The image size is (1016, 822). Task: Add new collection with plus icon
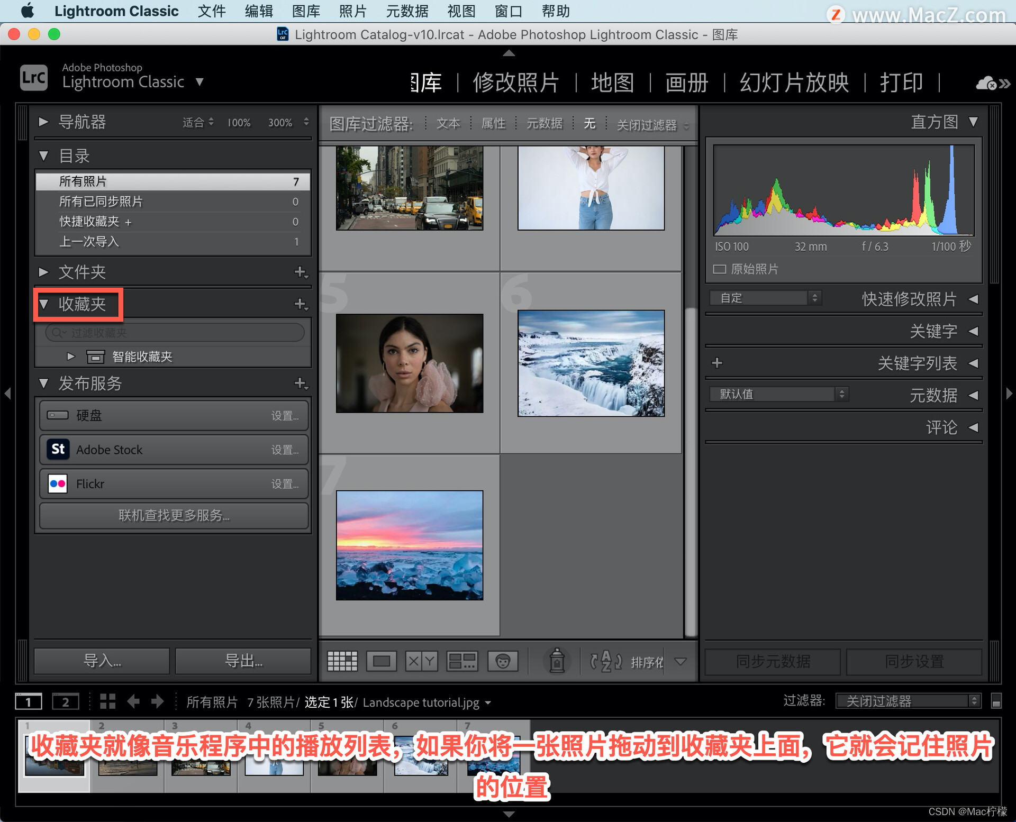[x=301, y=304]
